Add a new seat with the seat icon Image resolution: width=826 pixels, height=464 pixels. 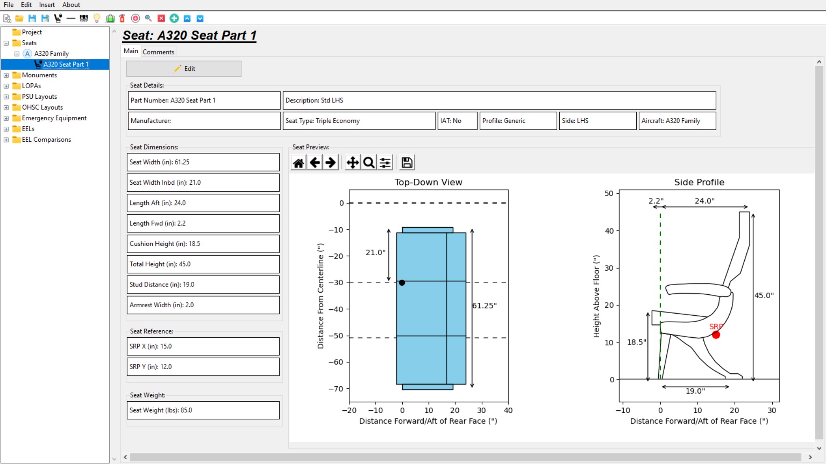[58, 18]
